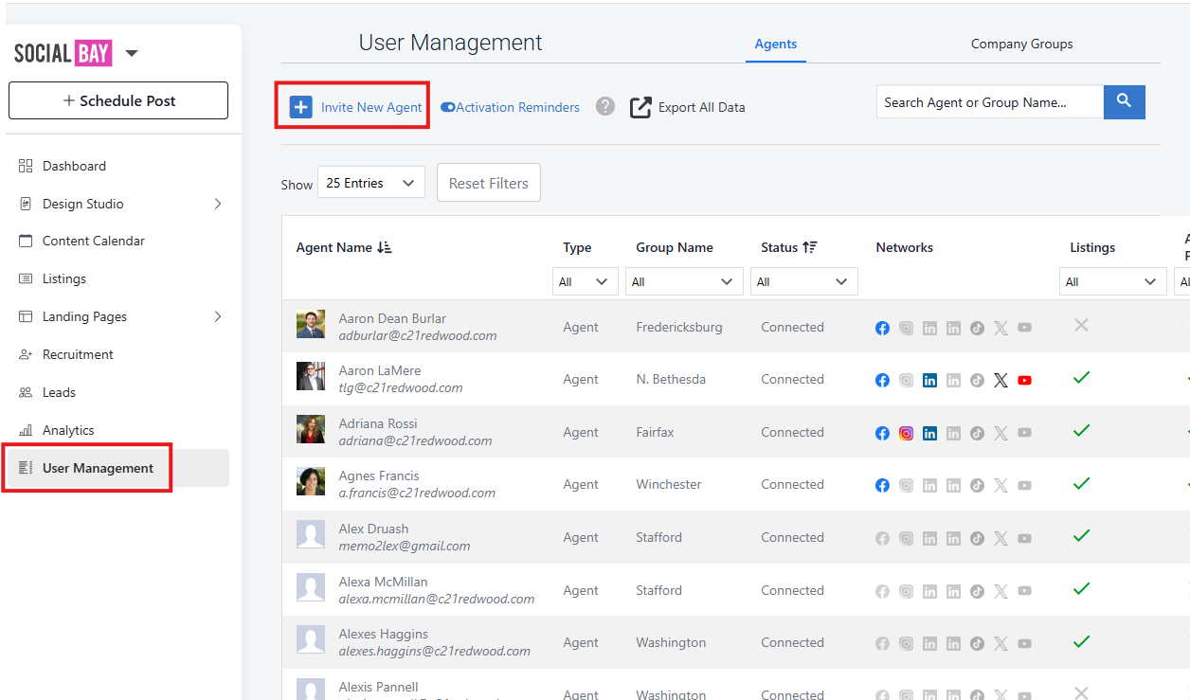Click Aaron LaMere's X network icon

tap(1001, 380)
